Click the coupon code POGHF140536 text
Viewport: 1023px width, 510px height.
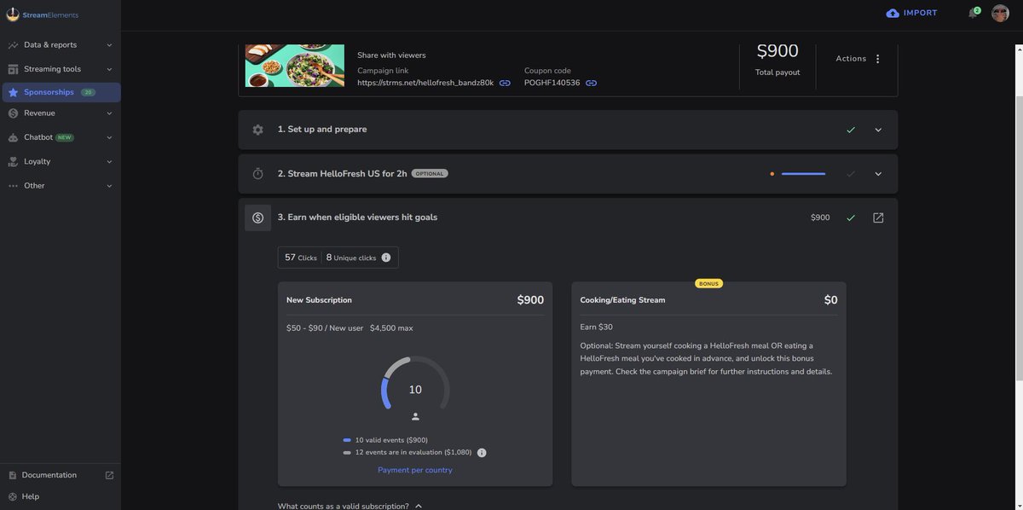tap(552, 83)
